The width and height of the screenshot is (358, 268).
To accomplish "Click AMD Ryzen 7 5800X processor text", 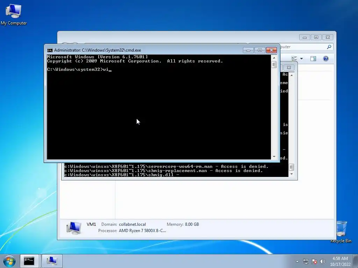I will pyautogui.click(x=143, y=231).
